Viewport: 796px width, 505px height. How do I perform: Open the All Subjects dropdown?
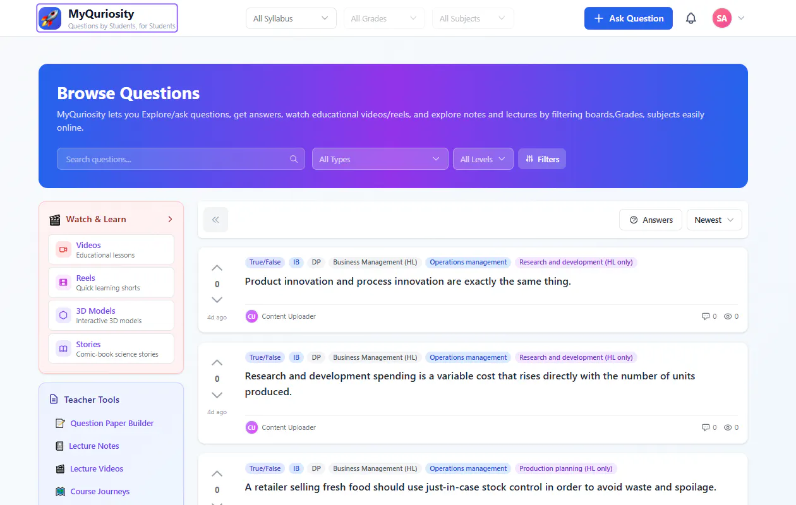[x=473, y=18]
